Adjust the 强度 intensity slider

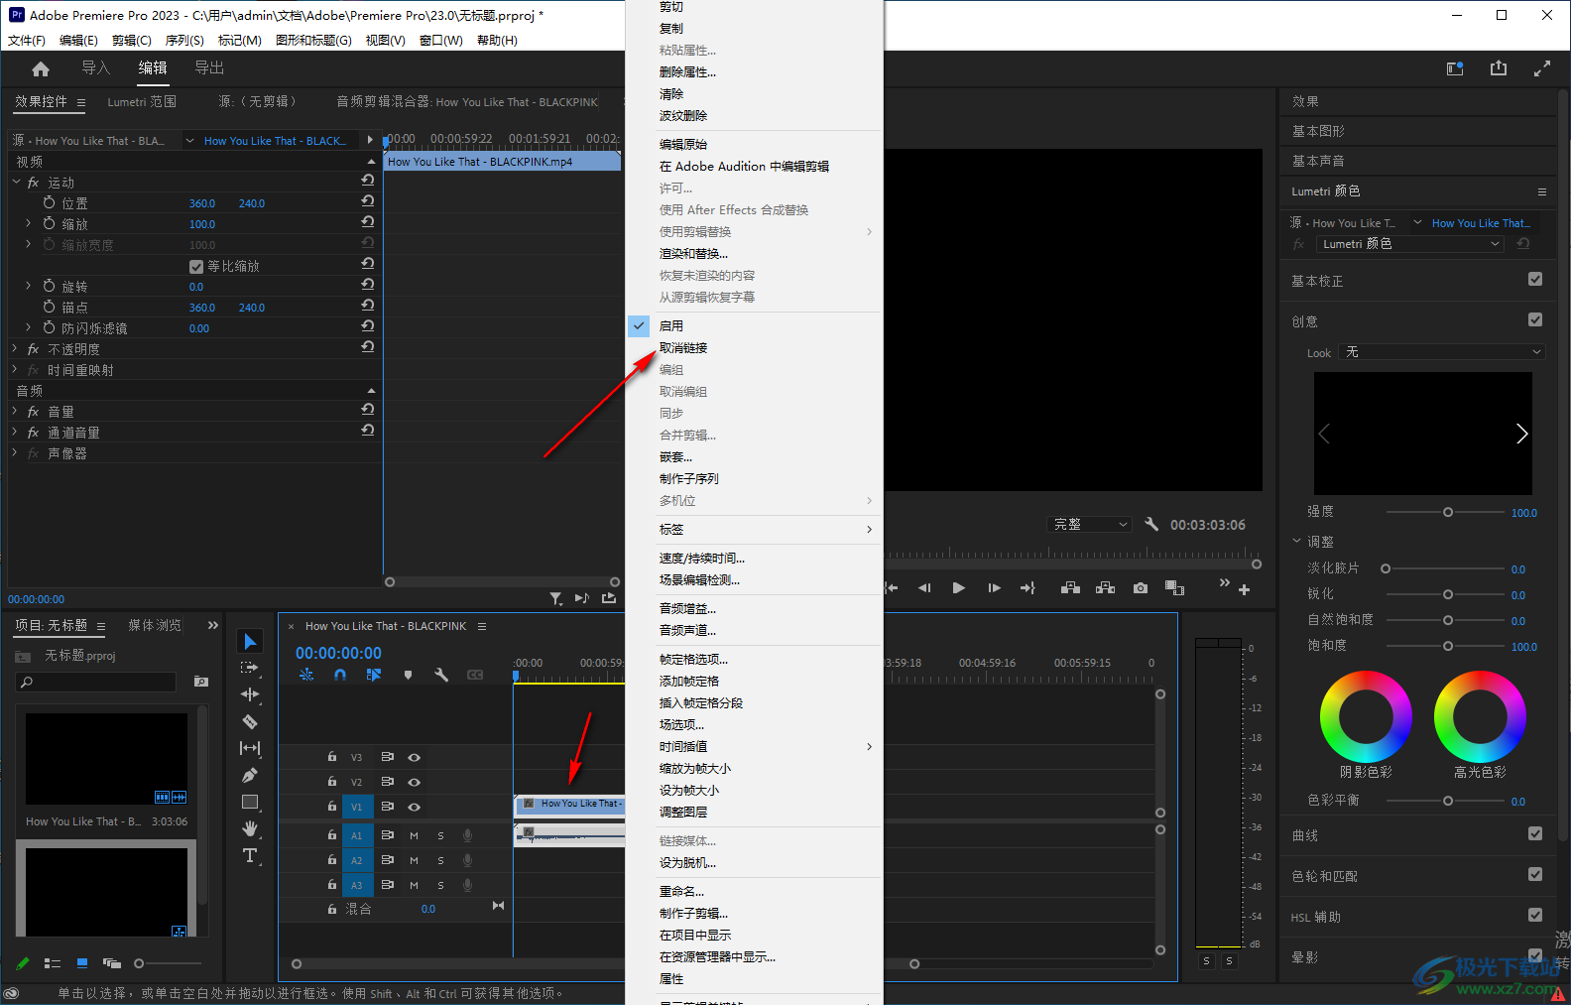tap(1447, 512)
